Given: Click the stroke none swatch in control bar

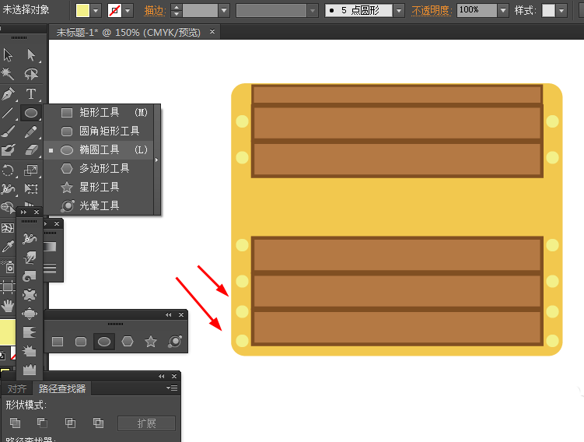Looking at the screenshot, I should tap(115, 11).
